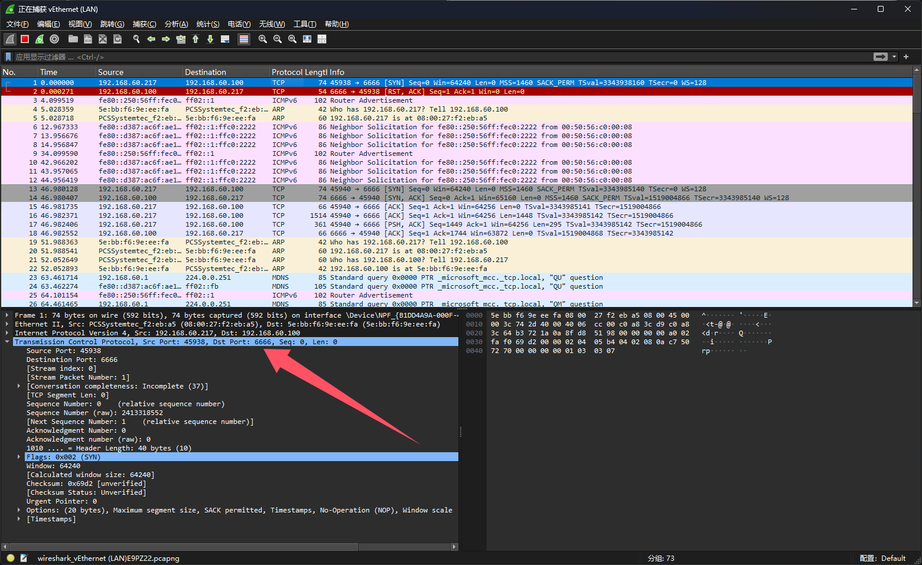The width and height of the screenshot is (922, 565).
Task: Click the find packet magnifier icon
Action: tap(136, 39)
